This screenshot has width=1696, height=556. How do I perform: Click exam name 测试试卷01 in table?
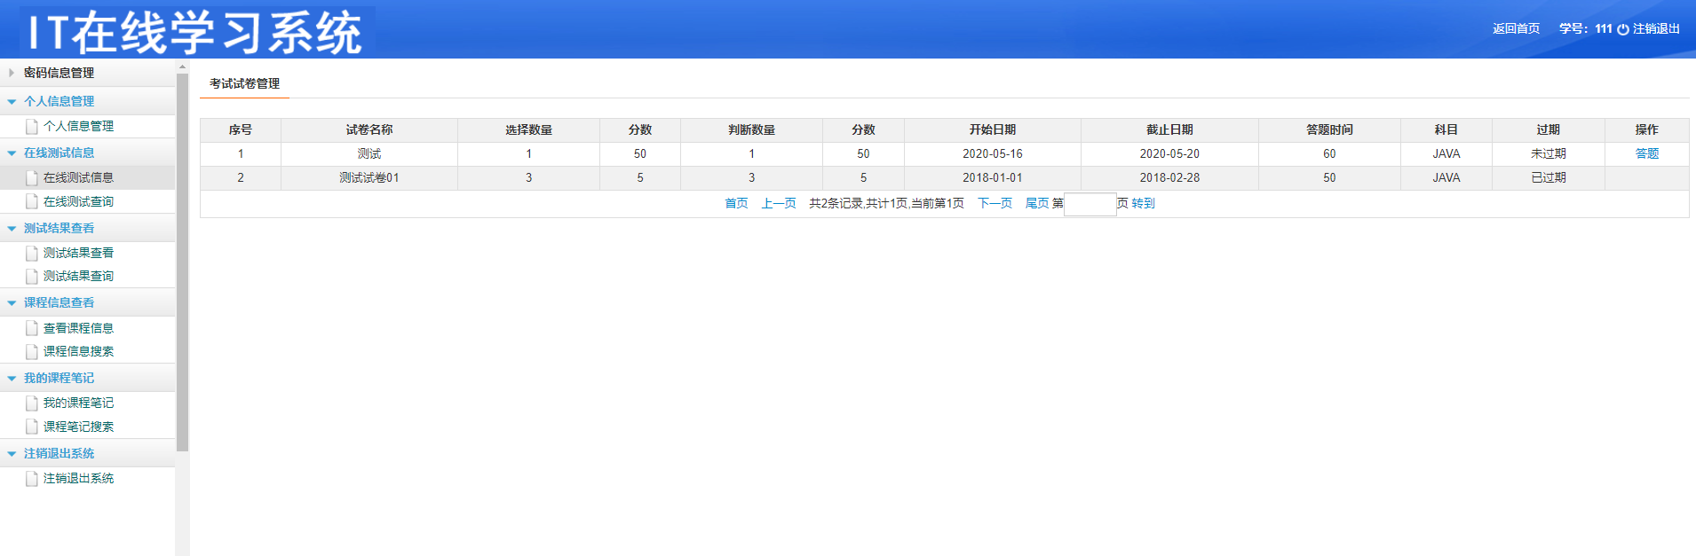369,177
